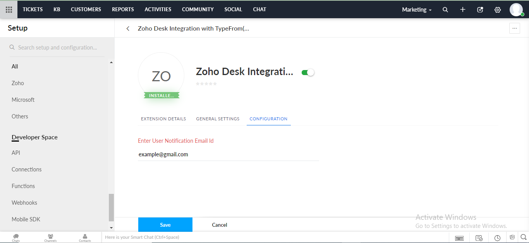This screenshot has height=243, width=529.
Task: Go back using the left arrow icon
Action: point(128,29)
